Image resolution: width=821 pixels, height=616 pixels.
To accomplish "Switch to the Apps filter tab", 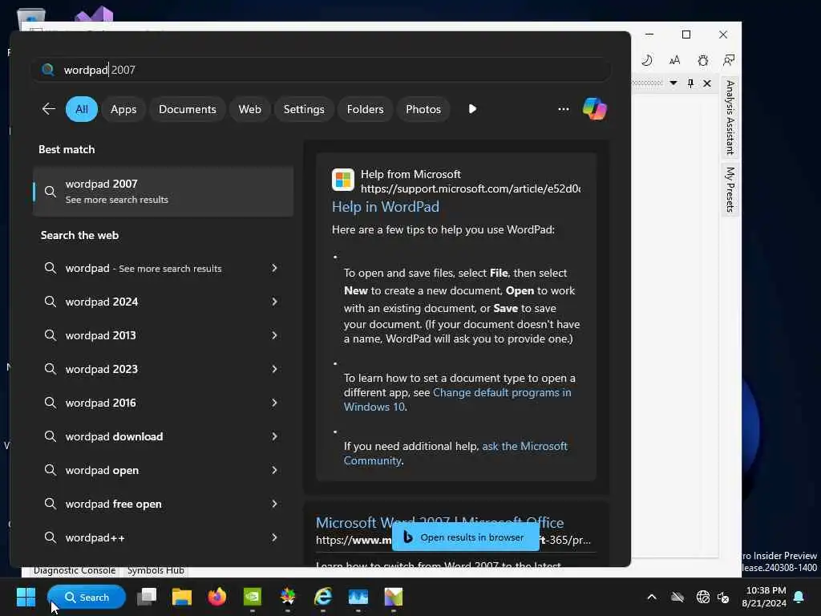I will (x=123, y=109).
